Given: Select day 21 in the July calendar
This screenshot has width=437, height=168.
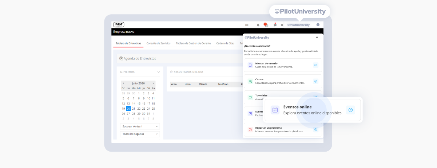Looking at the screenshot, I should point(134,109).
